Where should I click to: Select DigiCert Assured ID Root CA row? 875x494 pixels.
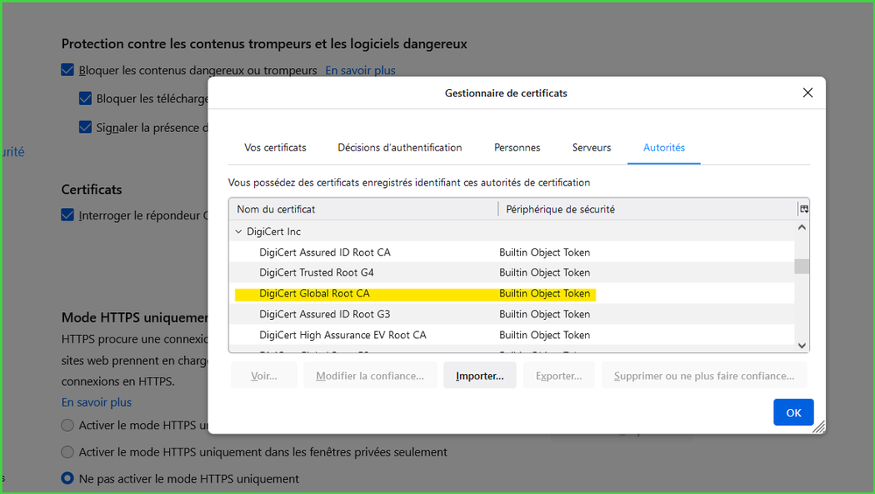click(x=512, y=253)
